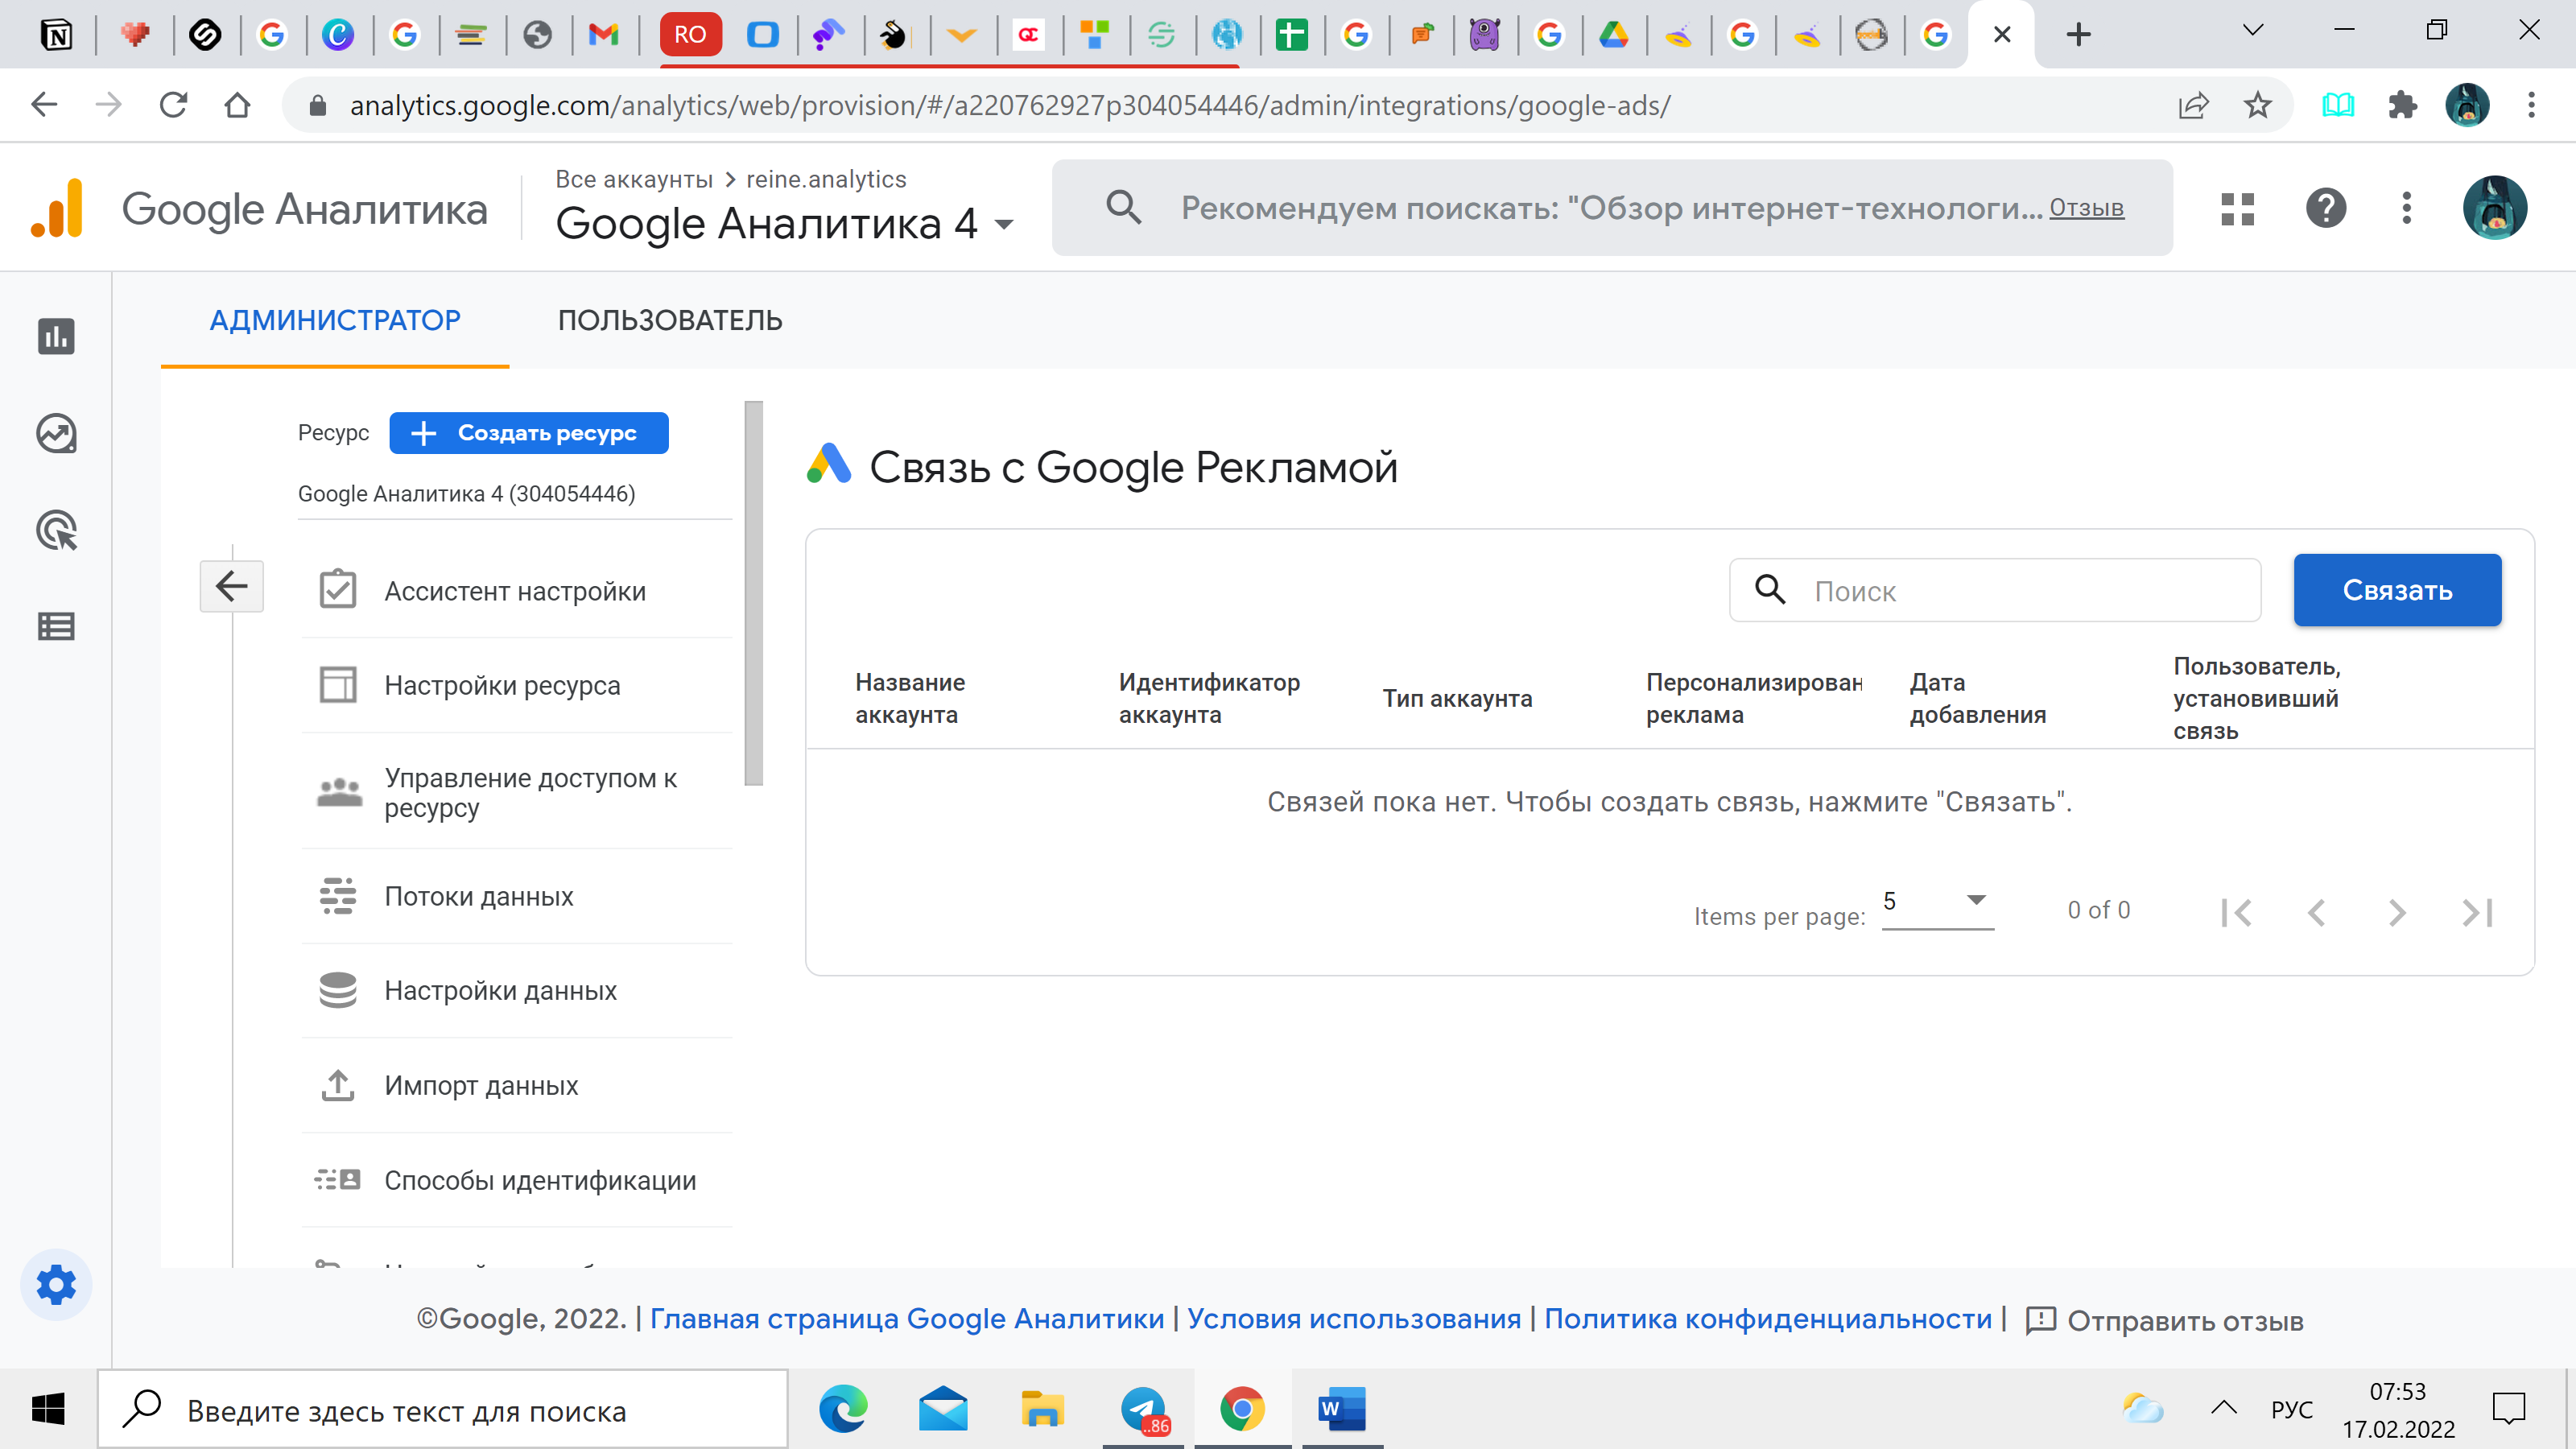Open the browser extensions puzzle icon

pyautogui.click(x=2402, y=105)
